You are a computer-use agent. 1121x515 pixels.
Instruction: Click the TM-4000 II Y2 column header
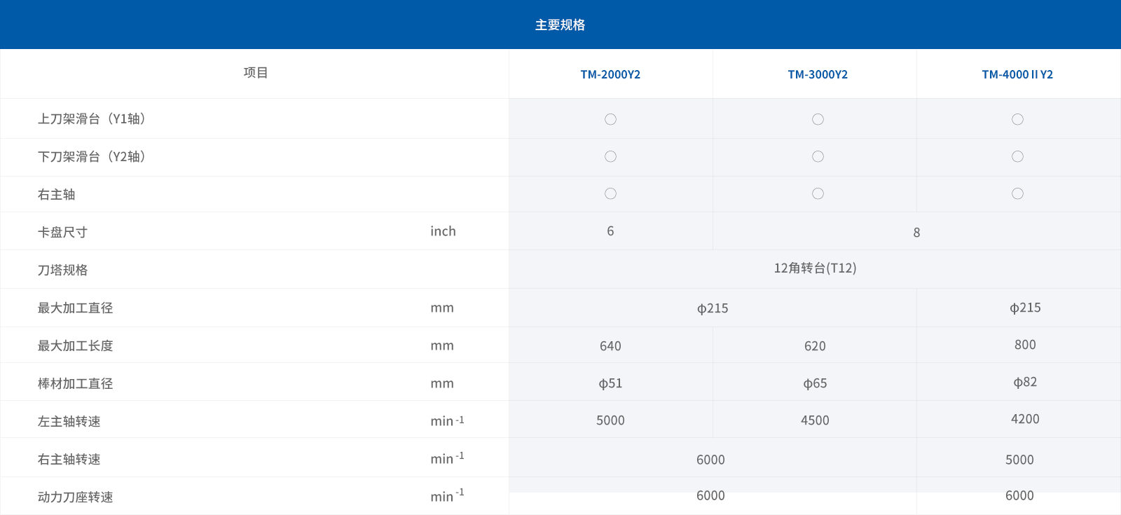click(x=1017, y=74)
